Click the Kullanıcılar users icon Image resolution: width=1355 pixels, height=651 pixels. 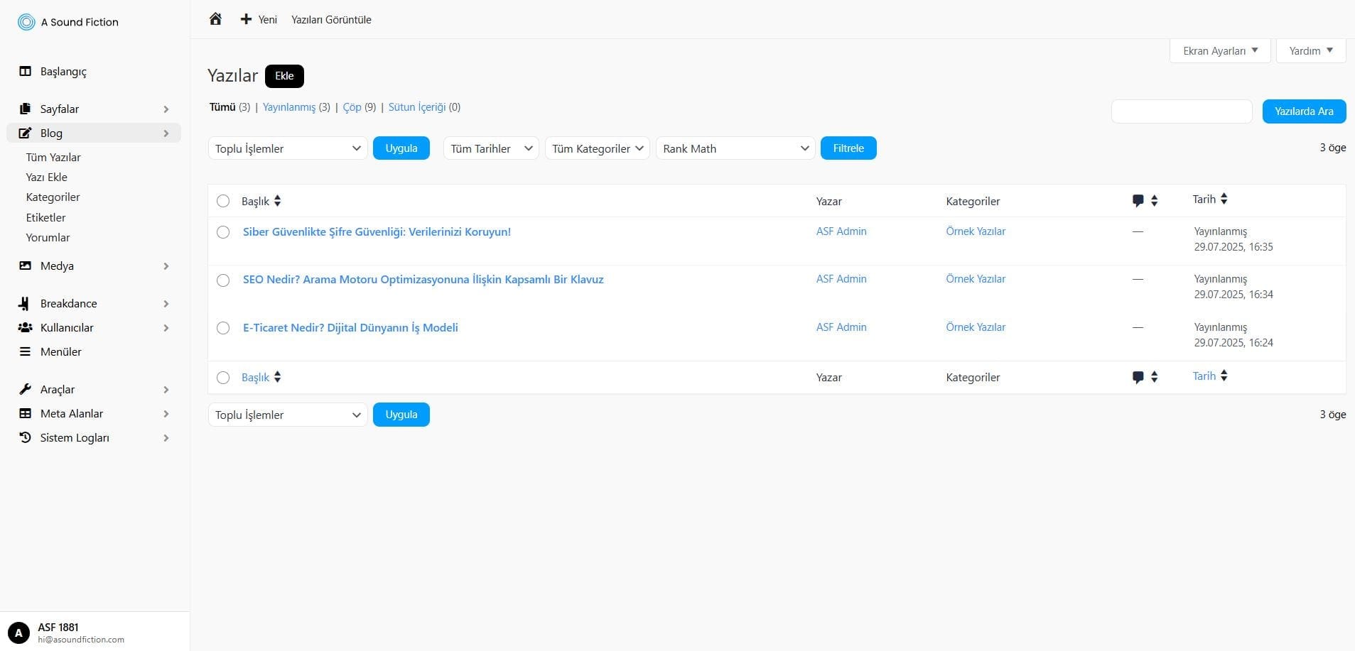25,327
